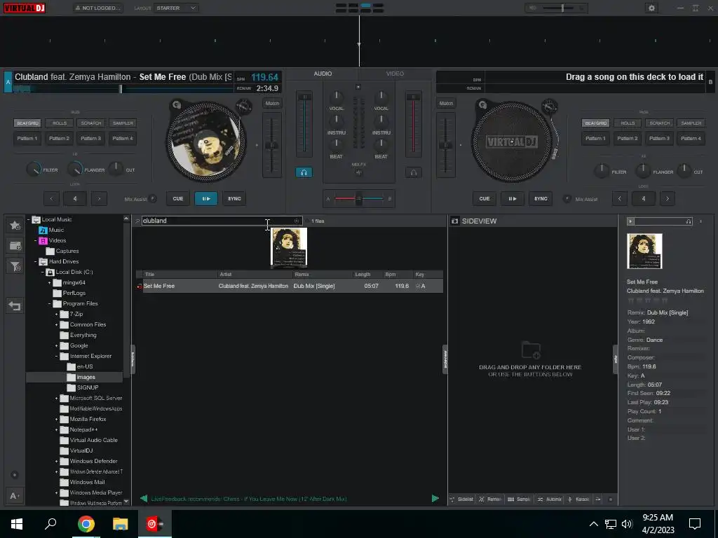Screen dimensions: 718x538
Task: Open Remixes tab in sideview bar
Action: (x=490, y=499)
